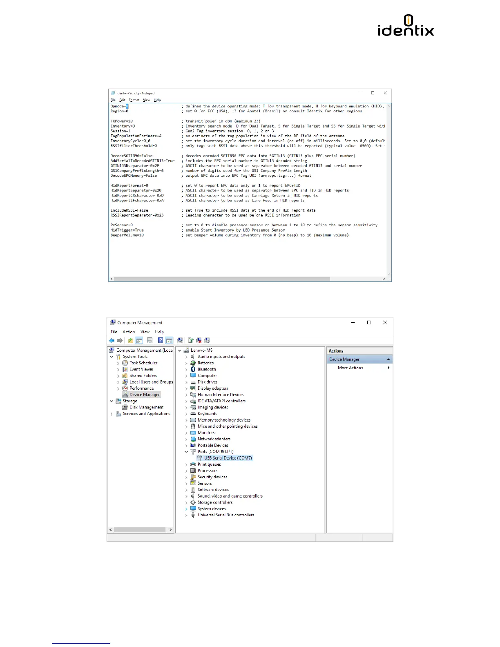
Task: Click the 'TXPower=10' line in Notepad
Action: [x=122, y=121]
